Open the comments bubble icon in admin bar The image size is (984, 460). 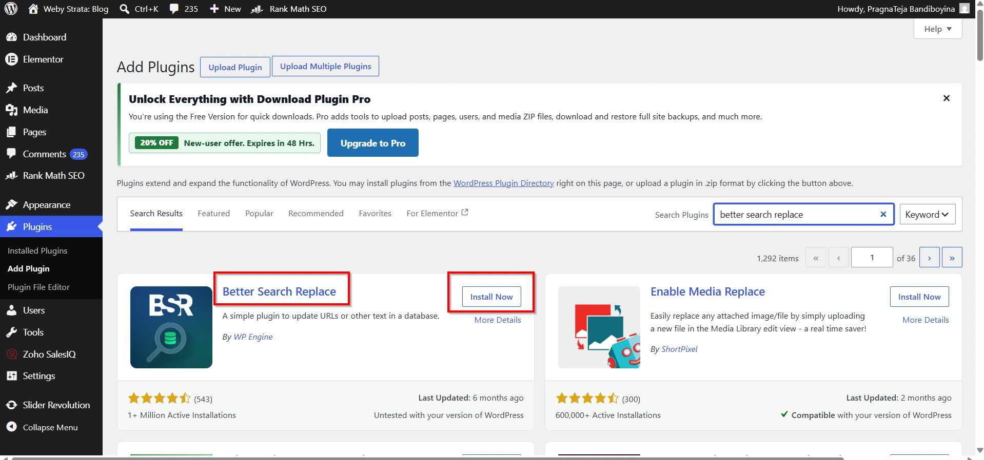click(x=174, y=9)
